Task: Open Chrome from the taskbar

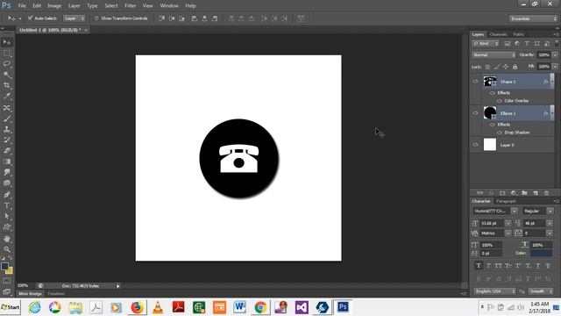Action: (x=260, y=307)
